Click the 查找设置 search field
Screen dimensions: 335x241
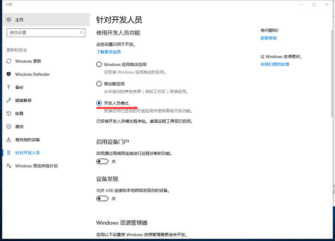tap(42, 32)
